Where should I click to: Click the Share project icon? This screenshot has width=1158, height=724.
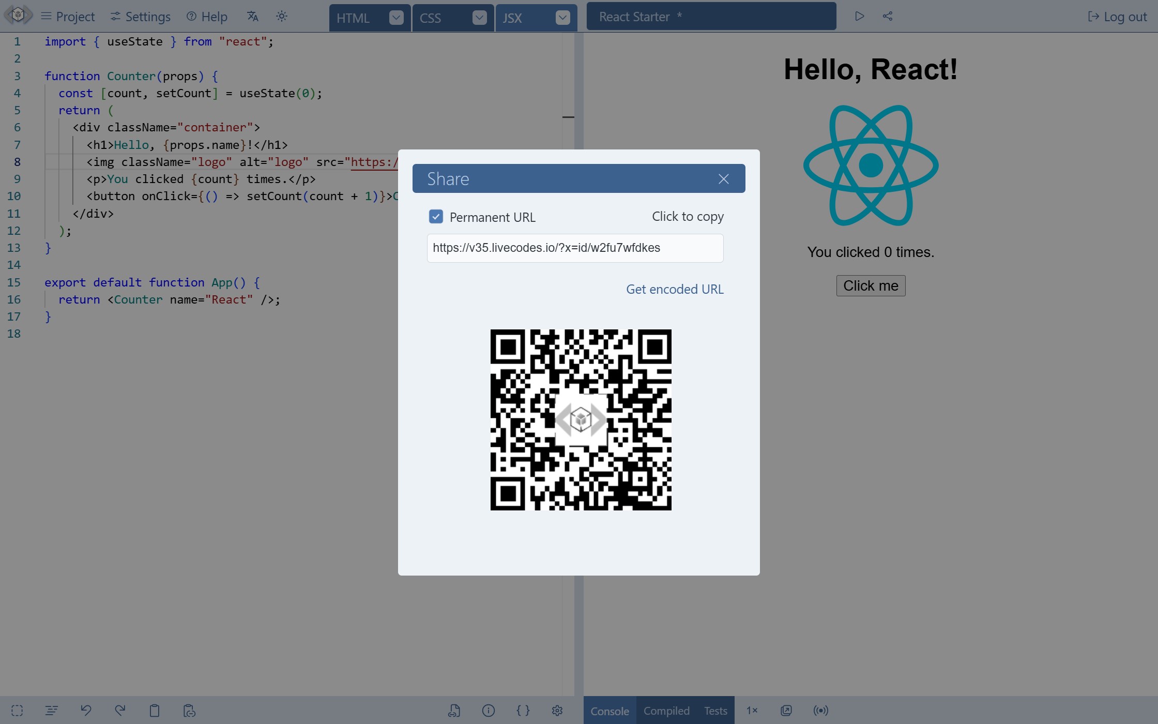(887, 16)
